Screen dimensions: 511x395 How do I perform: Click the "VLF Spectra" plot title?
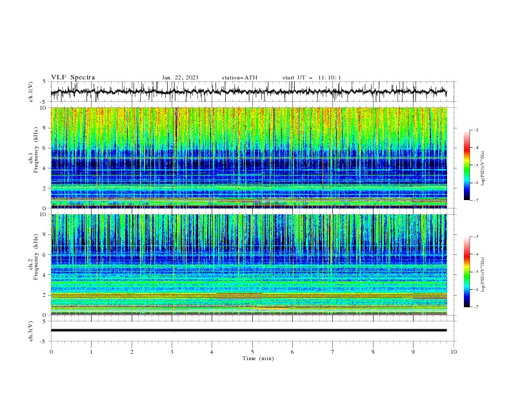coord(73,77)
